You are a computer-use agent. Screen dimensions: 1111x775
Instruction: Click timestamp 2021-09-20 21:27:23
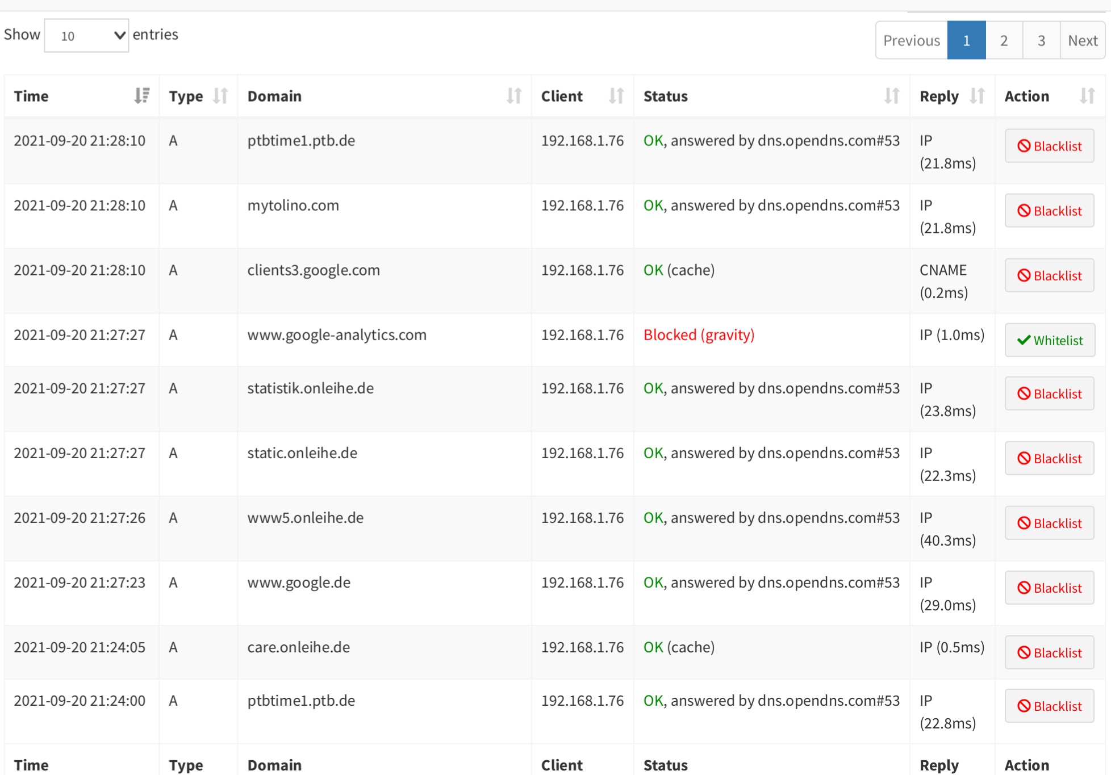click(80, 583)
